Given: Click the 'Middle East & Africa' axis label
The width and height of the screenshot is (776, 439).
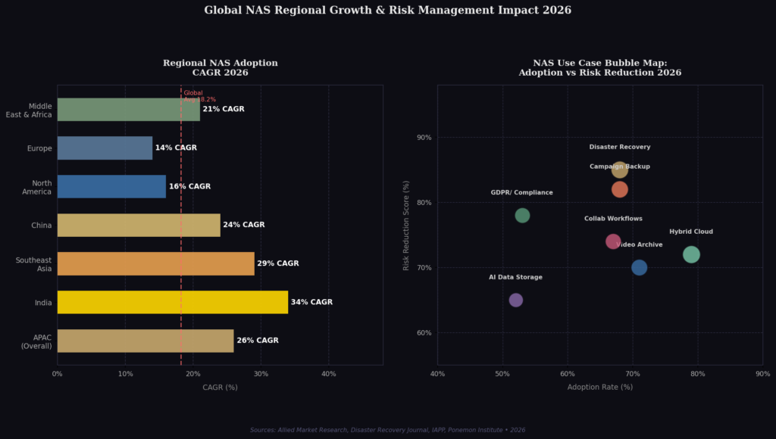Looking at the screenshot, I should 29,111.
